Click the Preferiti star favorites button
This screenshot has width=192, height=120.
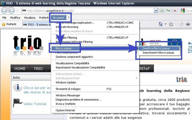pyautogui.click(x=9, y=24)
